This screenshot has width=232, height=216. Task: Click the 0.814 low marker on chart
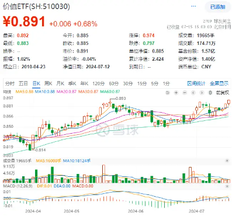coord(40,150)
